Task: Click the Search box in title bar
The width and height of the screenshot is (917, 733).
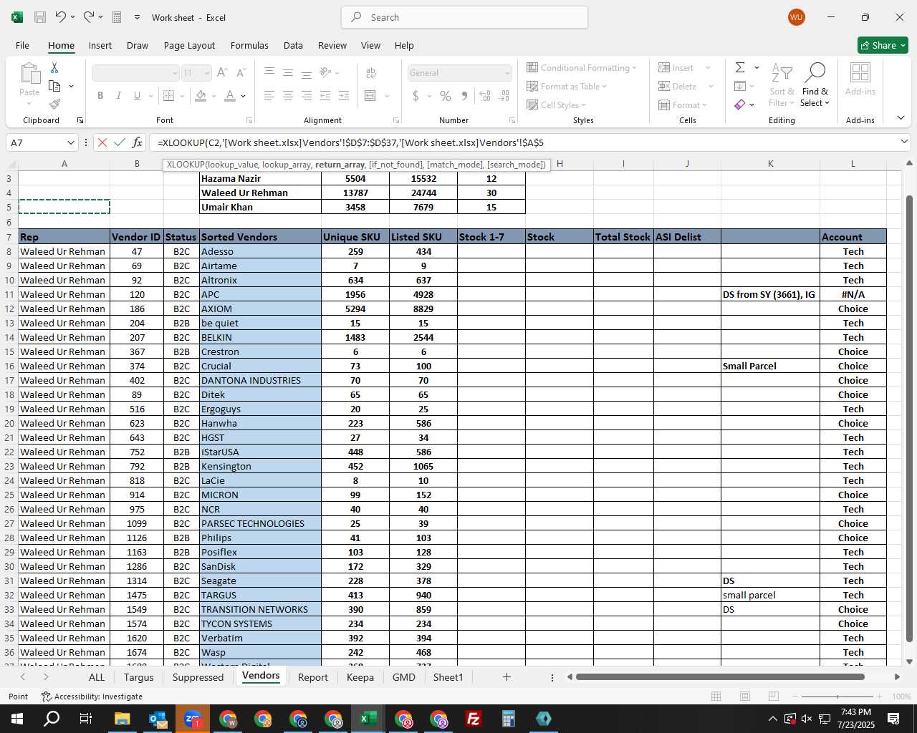Action: coord(464,17)
